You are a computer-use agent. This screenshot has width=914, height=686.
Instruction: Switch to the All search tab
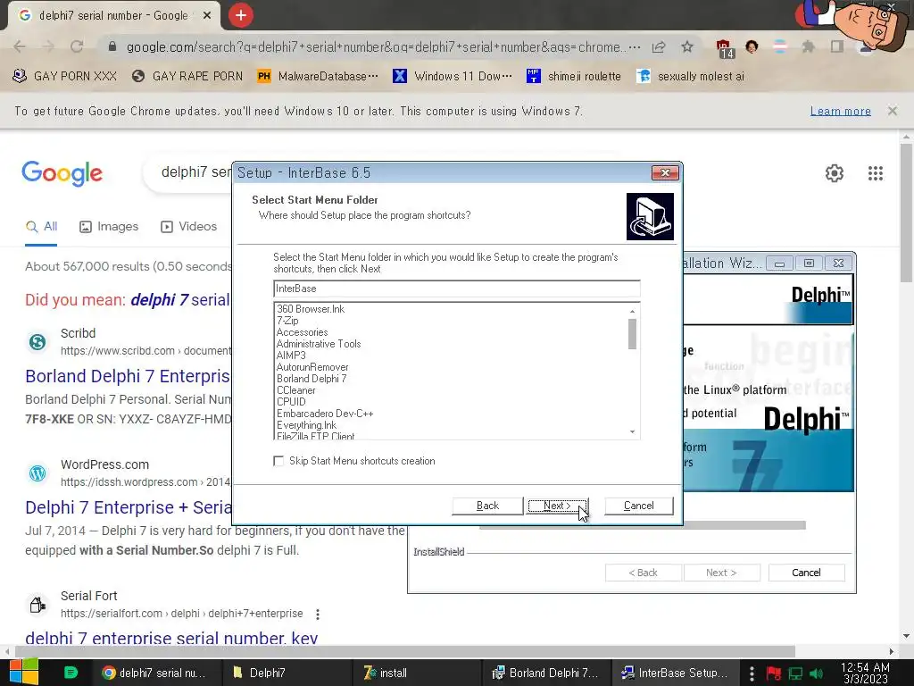click(41, 226)
